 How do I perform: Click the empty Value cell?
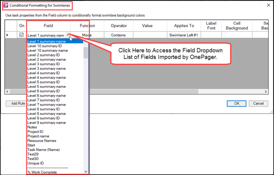point(150,35)
